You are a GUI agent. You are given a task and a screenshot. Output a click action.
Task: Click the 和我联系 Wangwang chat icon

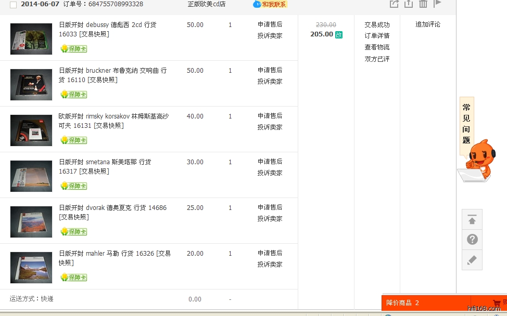[270, 4]
